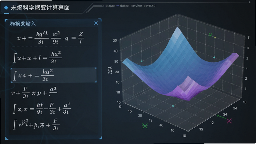Select the formula v + F/3t xp + a²
Viewport: 256px width, 144px height.
pyautogui.click(x=34, y=92)
